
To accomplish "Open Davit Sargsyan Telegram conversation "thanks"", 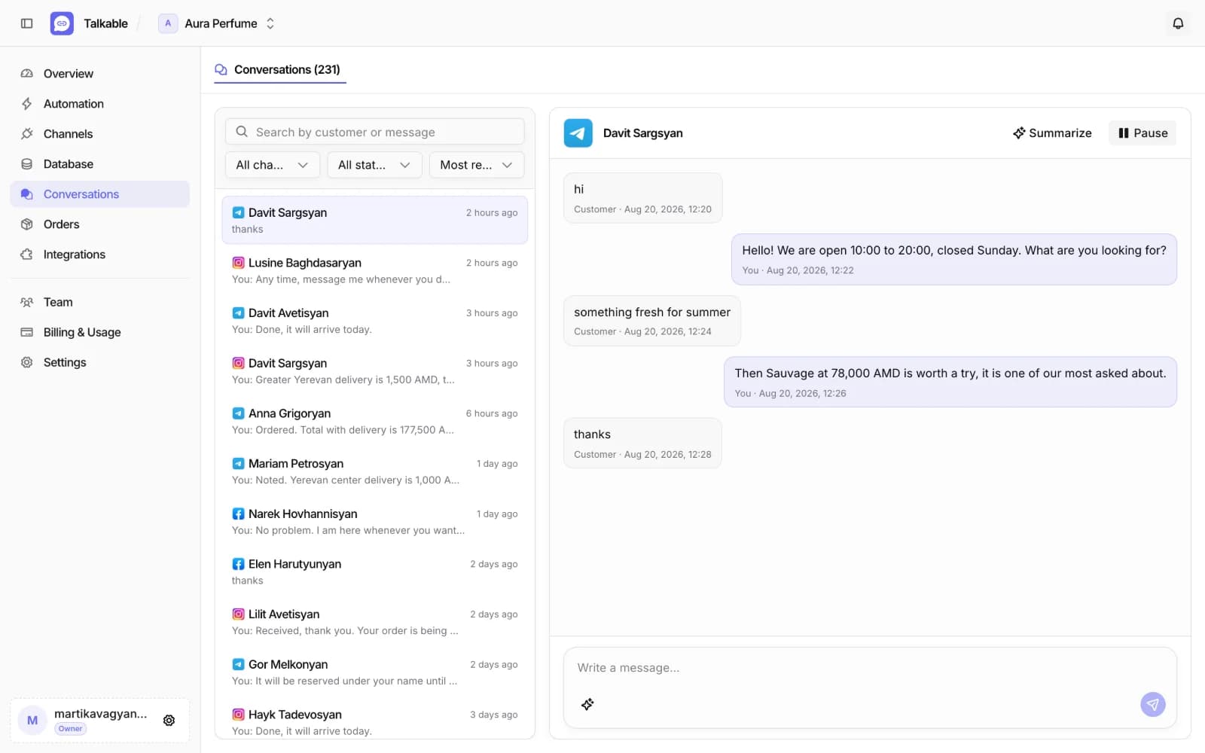I will [374, 221].
